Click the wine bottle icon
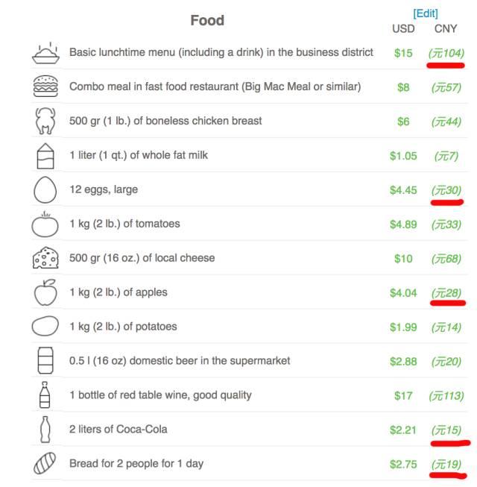477x487 pixels. (x=45, y=395)
